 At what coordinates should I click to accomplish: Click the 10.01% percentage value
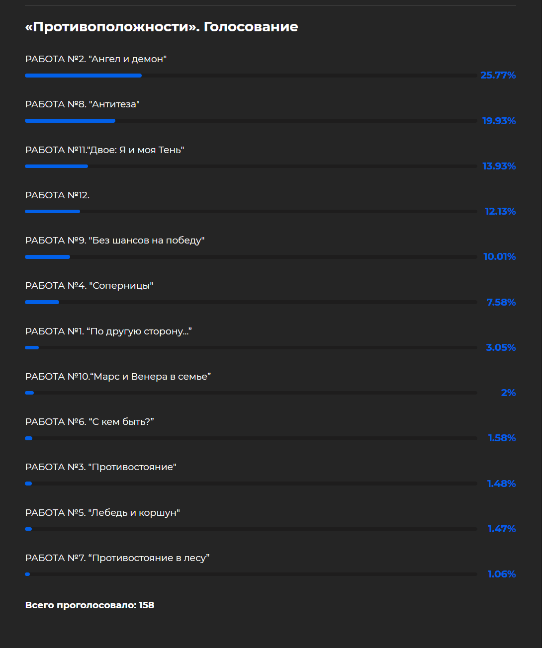click(x=499, y=256)
